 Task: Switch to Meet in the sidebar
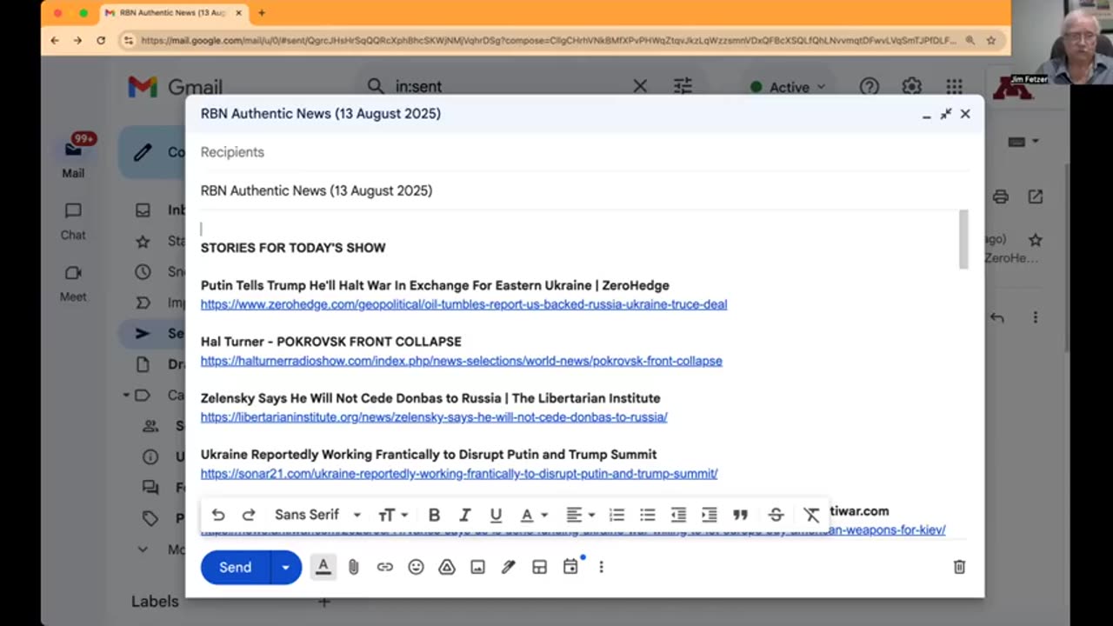click(x=73, y=283)
